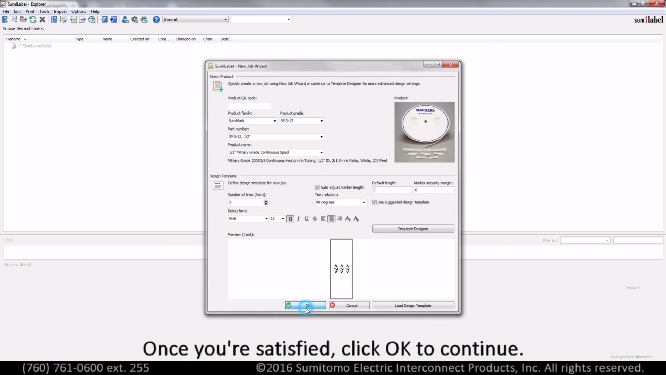Toggle Use suggested design template checkbox
666x375 pixels.
pyautogui.click(x=374, y=202)
